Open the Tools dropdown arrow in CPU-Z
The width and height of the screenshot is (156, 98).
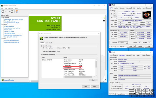click(x=134, y=46)
